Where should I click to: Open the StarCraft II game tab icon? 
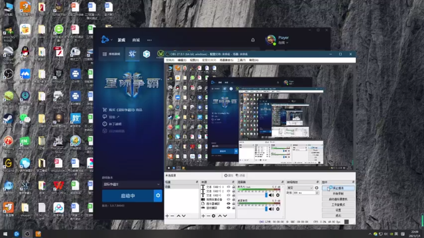(x=132, y=54)
